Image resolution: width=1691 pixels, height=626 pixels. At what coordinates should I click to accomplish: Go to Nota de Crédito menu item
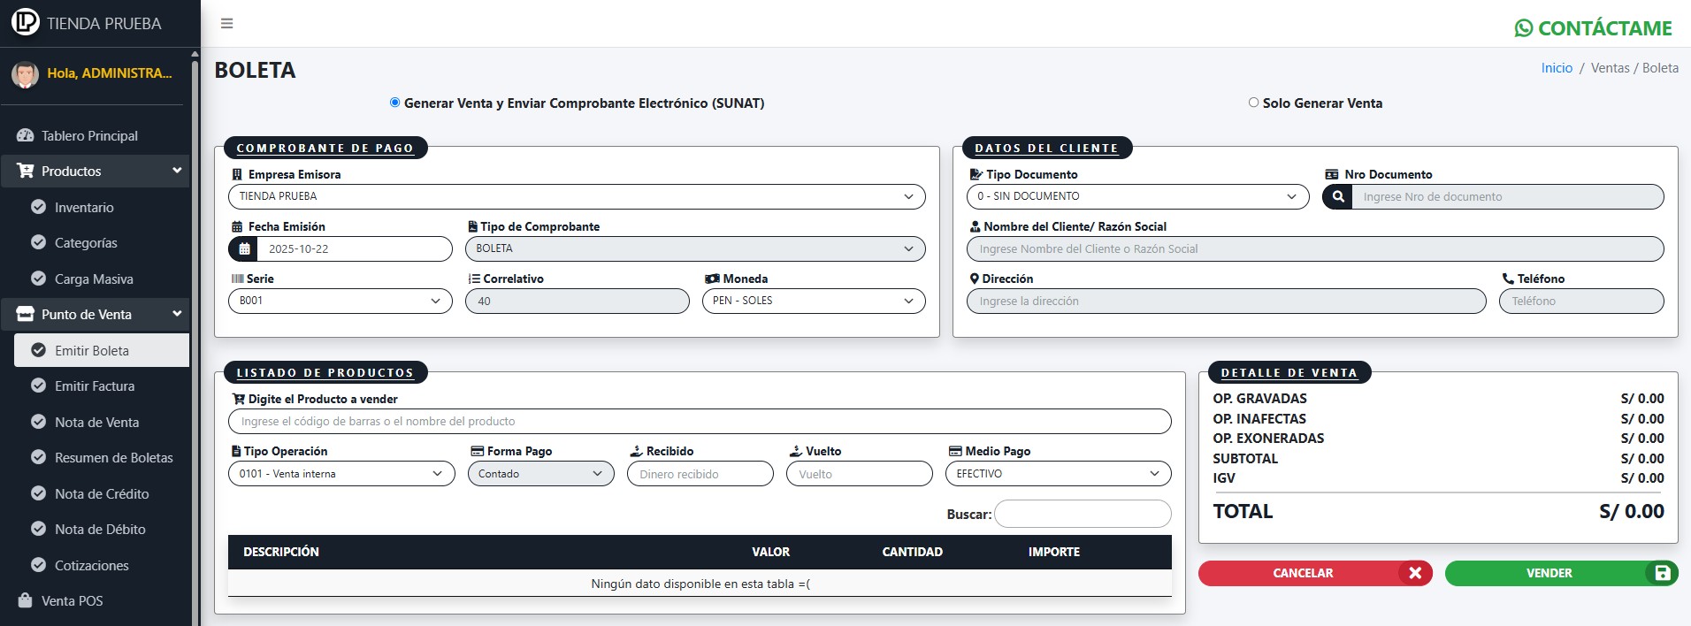tap(102, 494)
